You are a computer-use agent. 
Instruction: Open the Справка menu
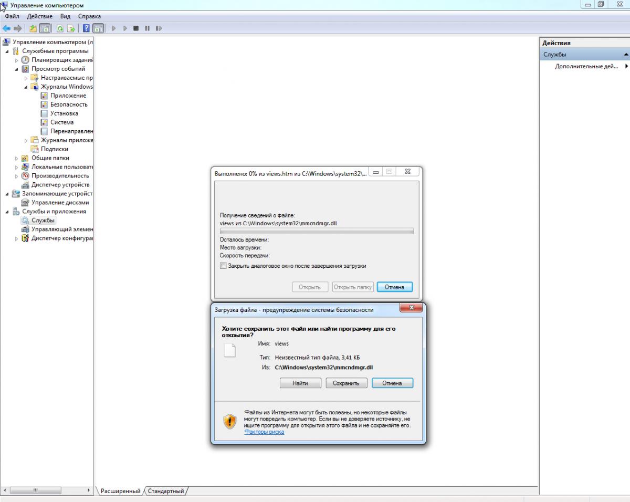(x=89, y=16)
